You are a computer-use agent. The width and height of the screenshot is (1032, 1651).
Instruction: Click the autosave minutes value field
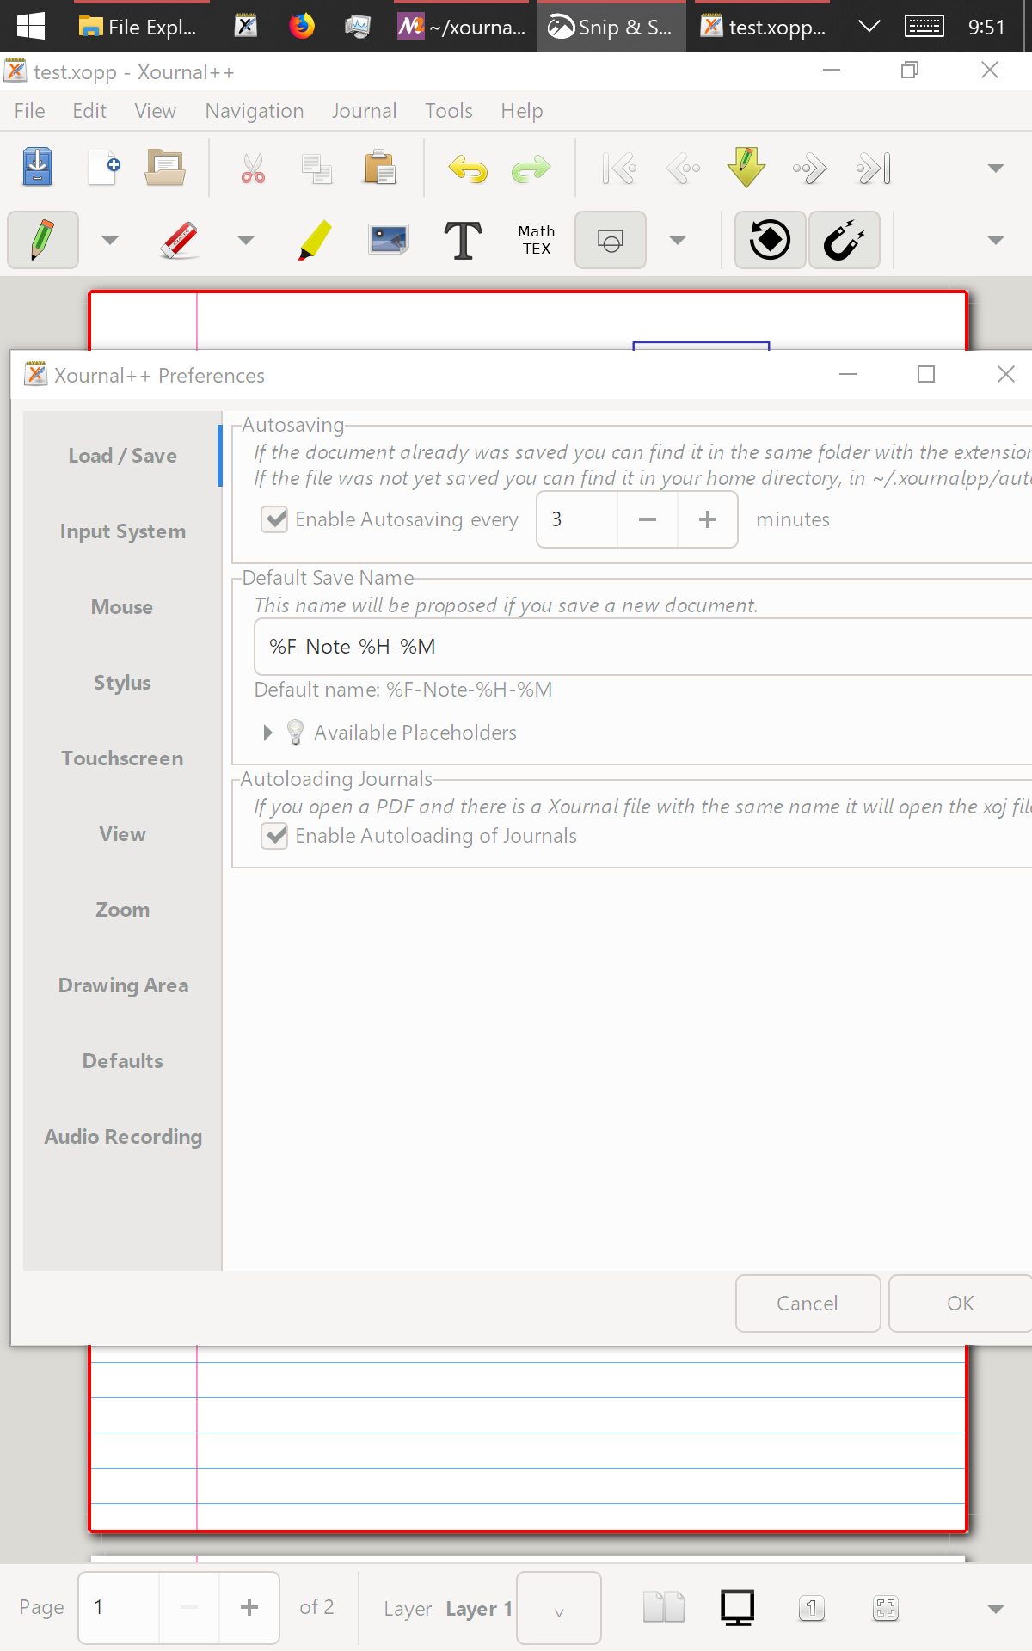click(x=577, y=519)
